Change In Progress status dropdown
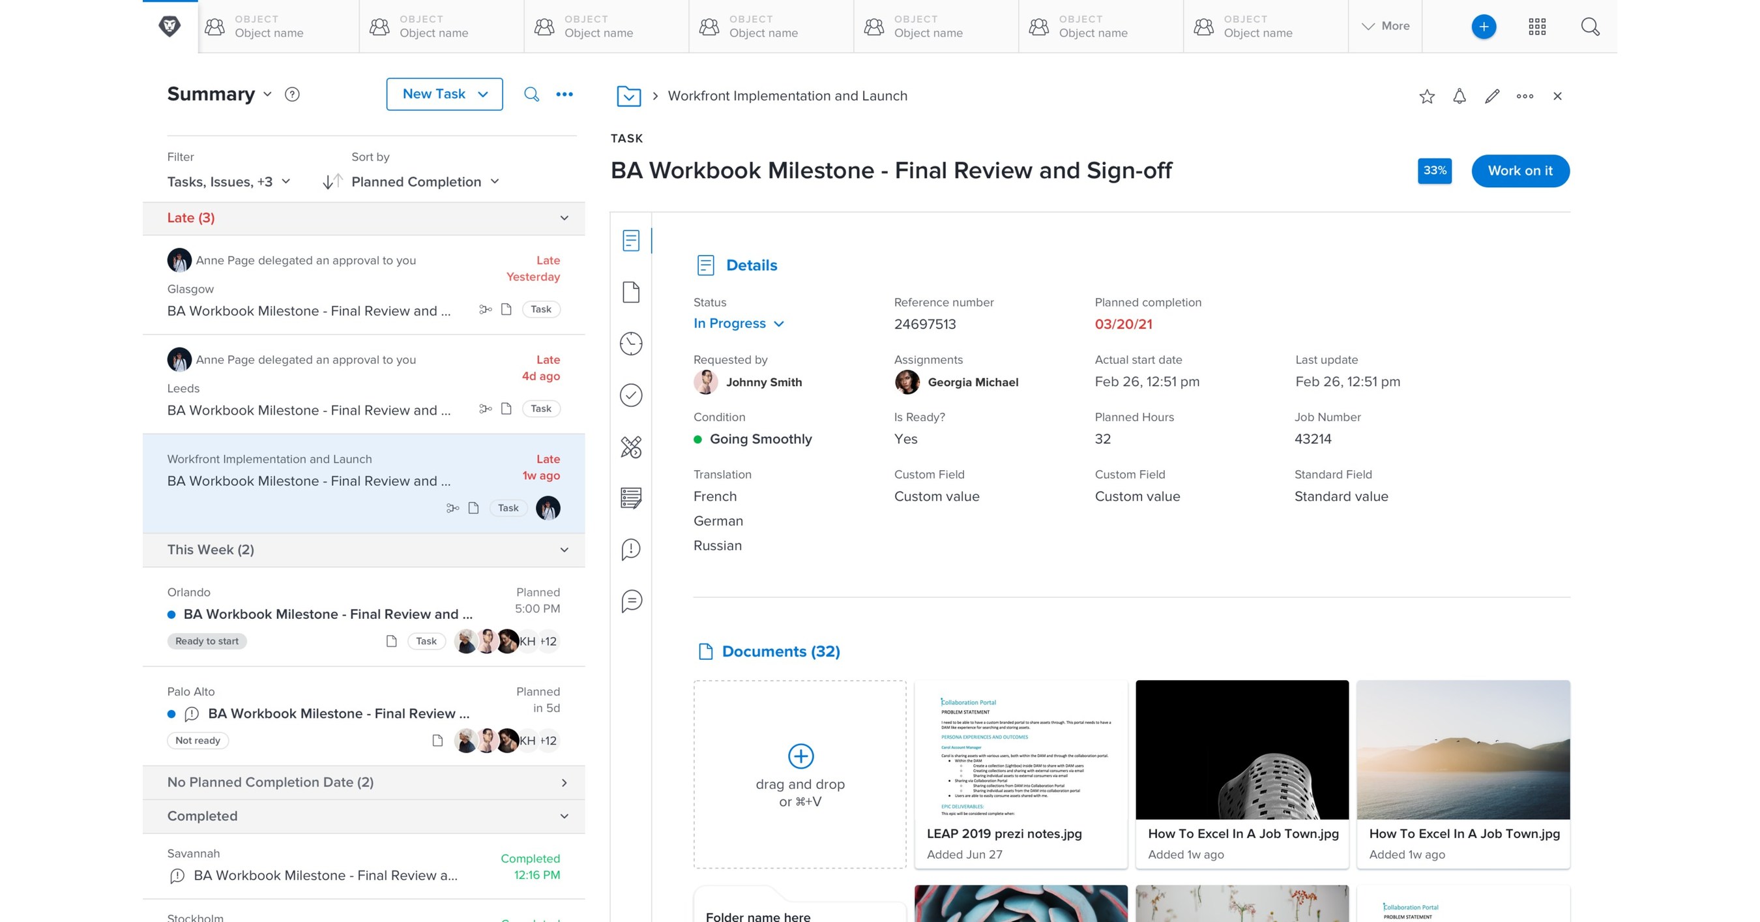Screen dimensions: 1760x922 [x=739, y=323]
